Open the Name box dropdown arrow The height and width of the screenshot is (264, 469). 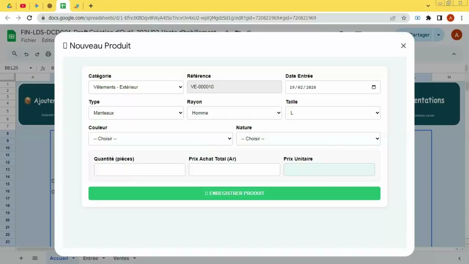pos(31,68)
